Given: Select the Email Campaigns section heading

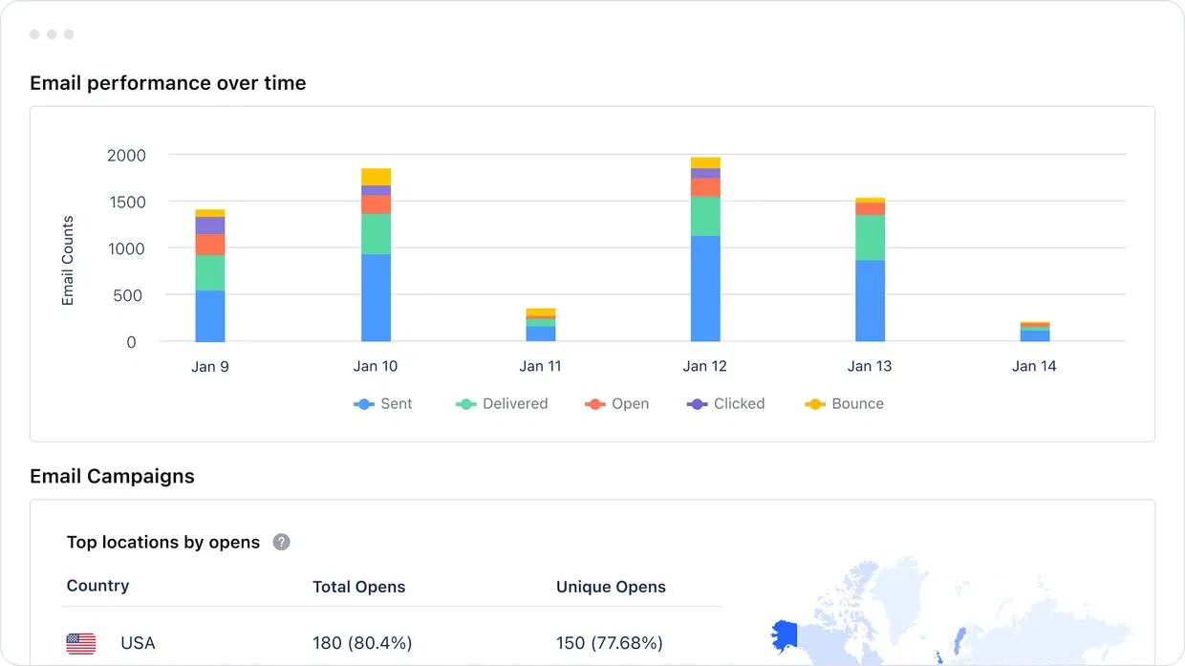Looking at the screenshot, I should tap(112, 476).
